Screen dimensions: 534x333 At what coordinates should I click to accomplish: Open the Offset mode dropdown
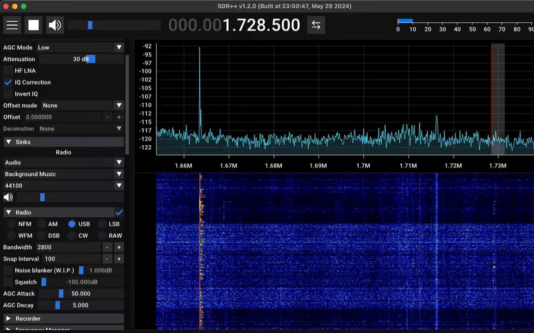click(x=82, y=105)
